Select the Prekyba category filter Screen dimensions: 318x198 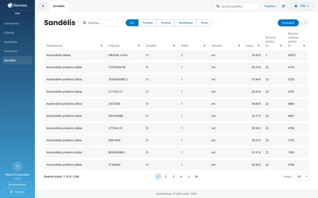pos(148,23)
